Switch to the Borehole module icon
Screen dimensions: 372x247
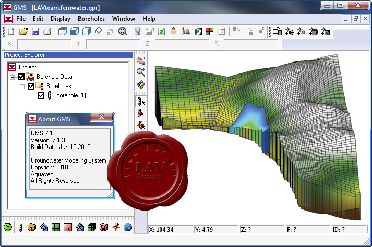20,228
